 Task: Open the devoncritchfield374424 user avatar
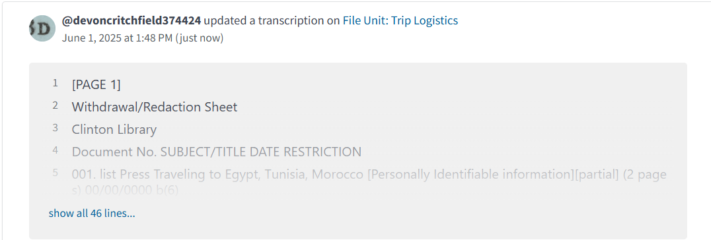click(x=42, y=28)
